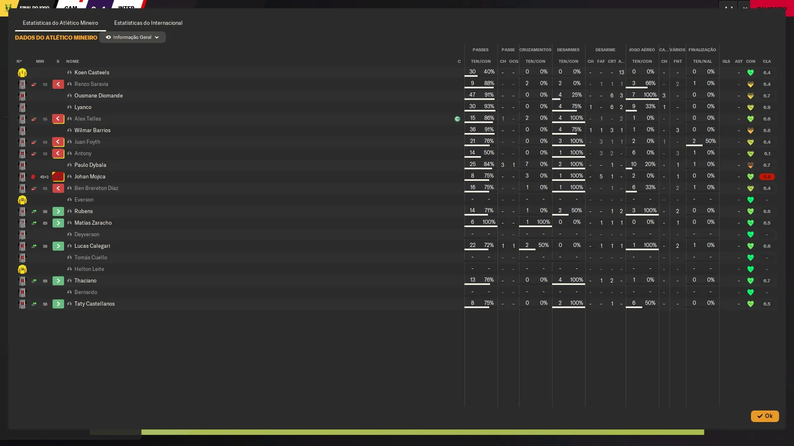Screen dimensions: 794x446
Task: Click Lucas Calegari substituted-on green arrow
Action: click(x=34, y=246)
